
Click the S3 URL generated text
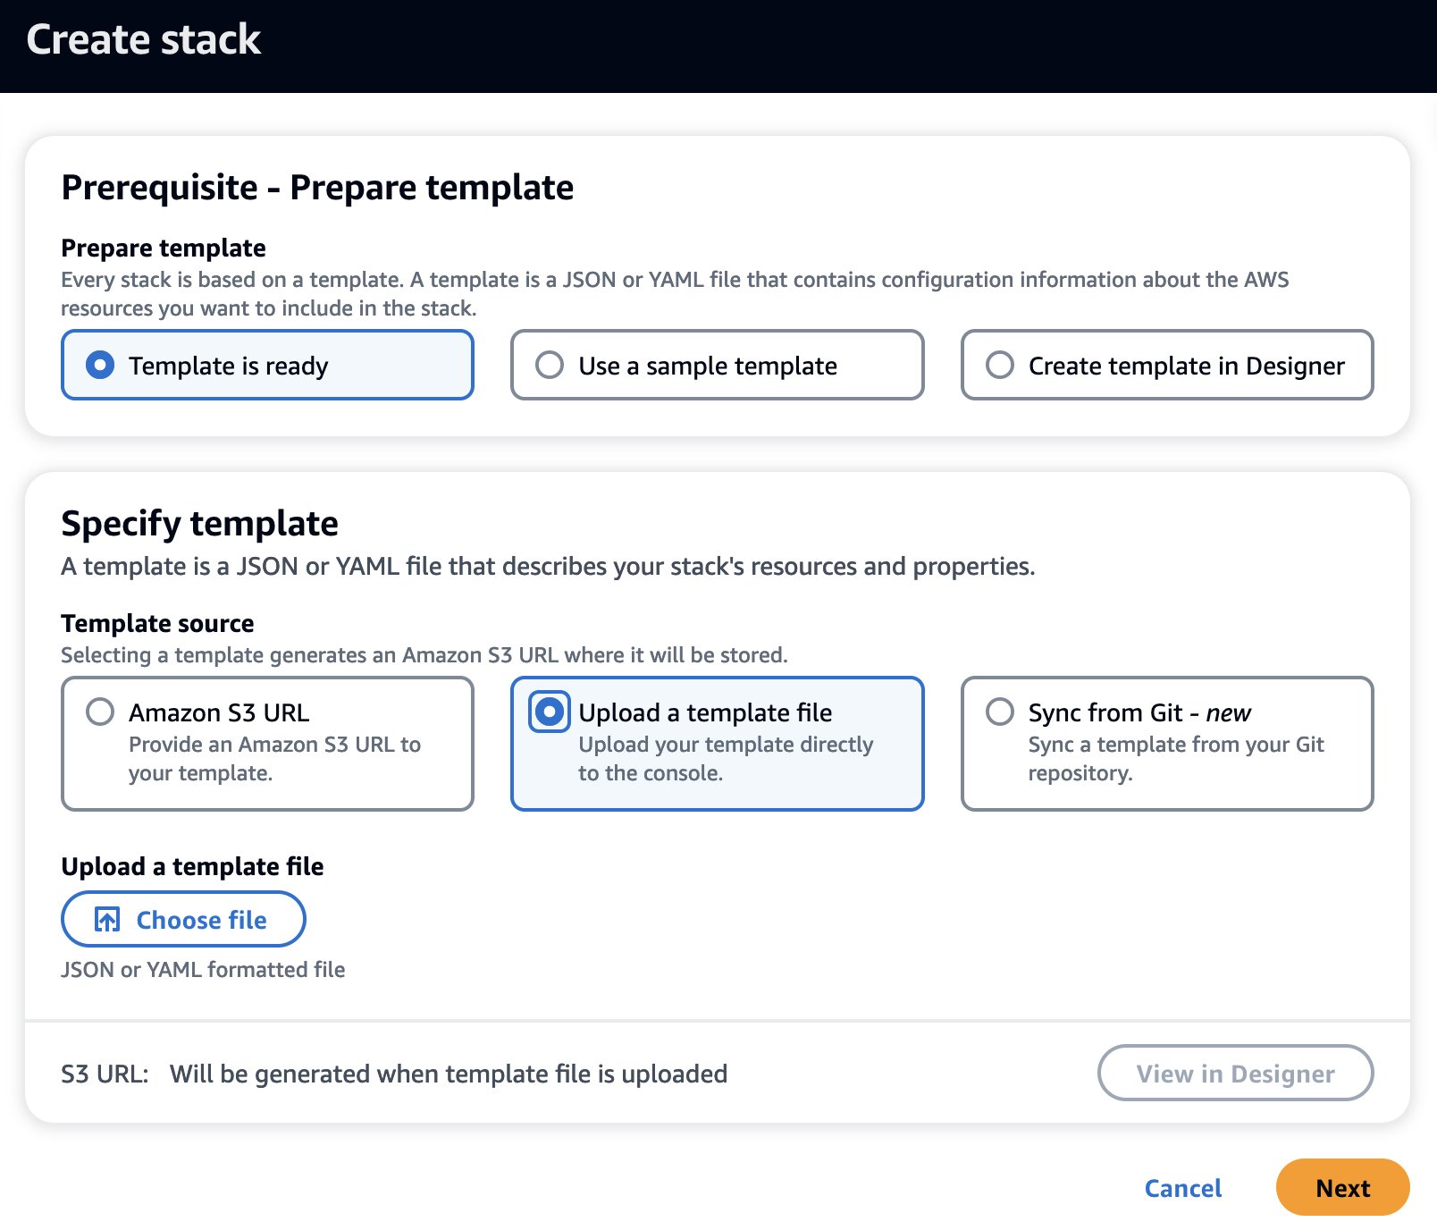(449, 1074)
